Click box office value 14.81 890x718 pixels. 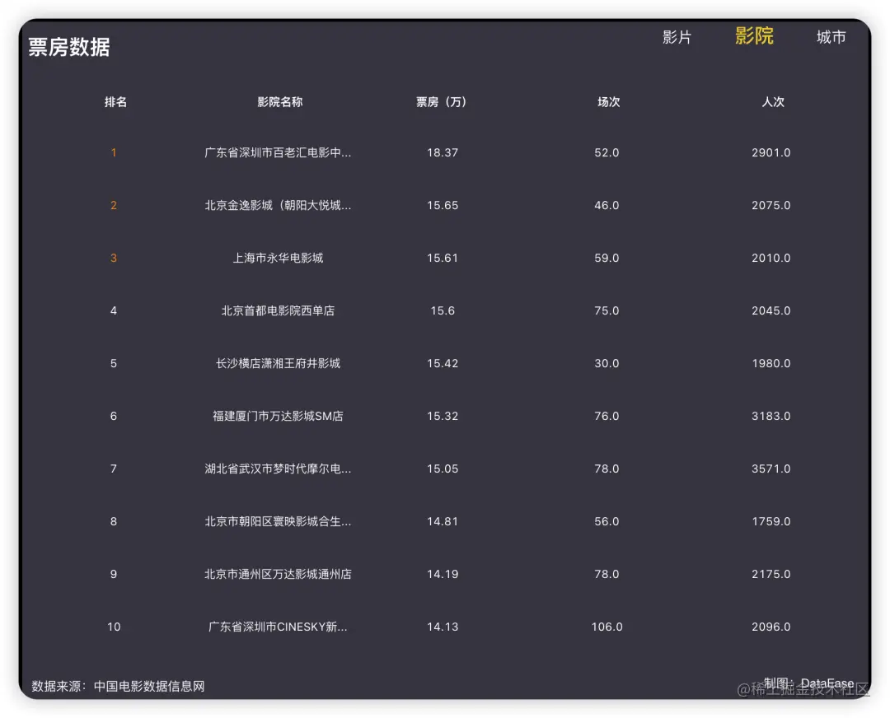pos(443,522)
